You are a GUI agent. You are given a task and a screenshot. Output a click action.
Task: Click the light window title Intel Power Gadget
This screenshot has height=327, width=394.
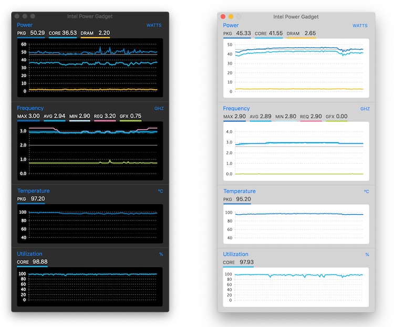pos(296,17)
